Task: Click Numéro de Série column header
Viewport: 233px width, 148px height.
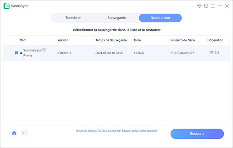Action: (183, 40)
